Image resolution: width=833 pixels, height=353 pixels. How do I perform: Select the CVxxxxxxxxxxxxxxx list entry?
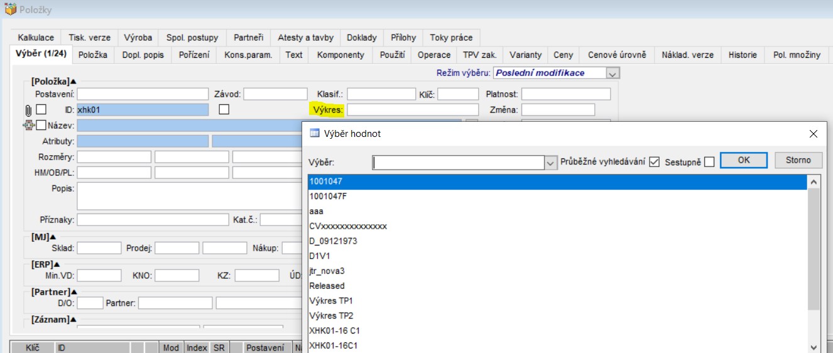(x=557, y=226)
